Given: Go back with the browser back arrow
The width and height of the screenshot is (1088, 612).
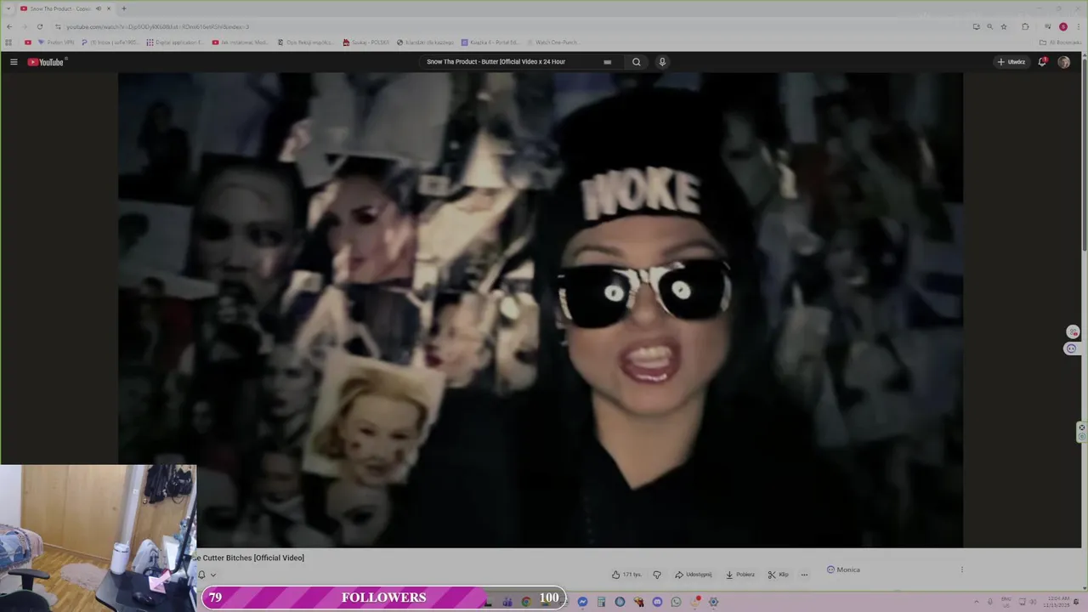Looking at the screenshot, I should point(9,26).
